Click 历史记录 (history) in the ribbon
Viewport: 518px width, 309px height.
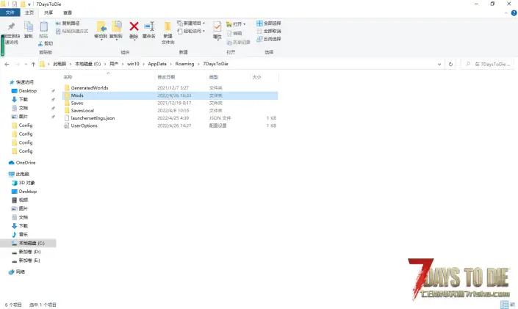[x=239, y=43]
